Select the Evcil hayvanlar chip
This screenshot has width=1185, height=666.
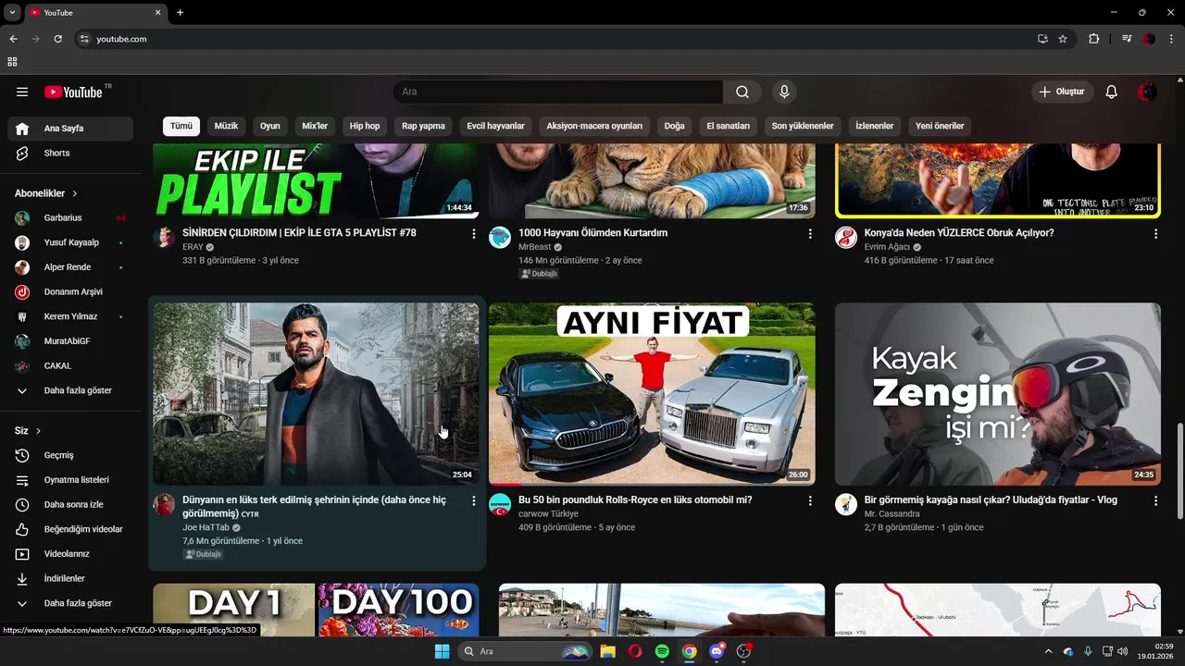click(x=495, y=126)
